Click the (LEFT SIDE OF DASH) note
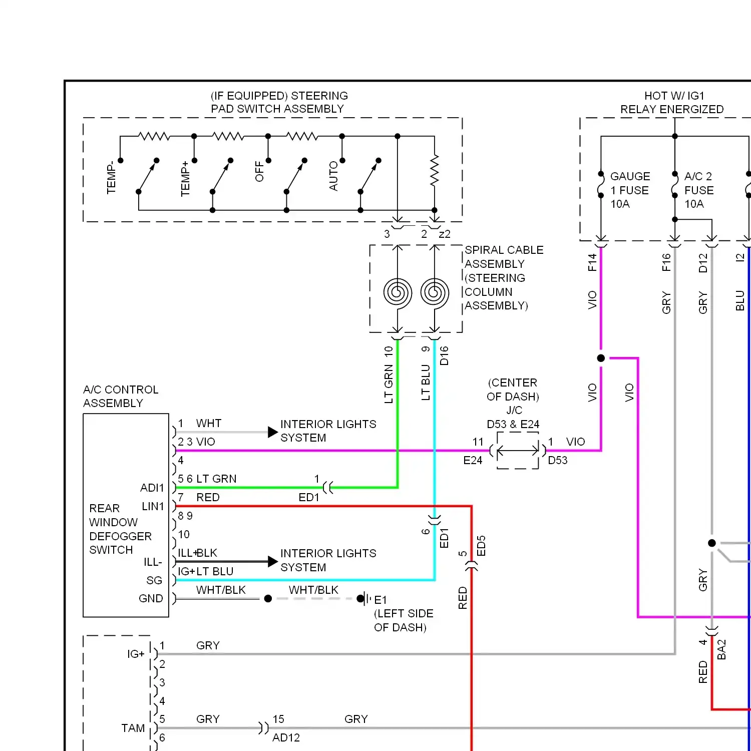 click(x=404, y=620)
